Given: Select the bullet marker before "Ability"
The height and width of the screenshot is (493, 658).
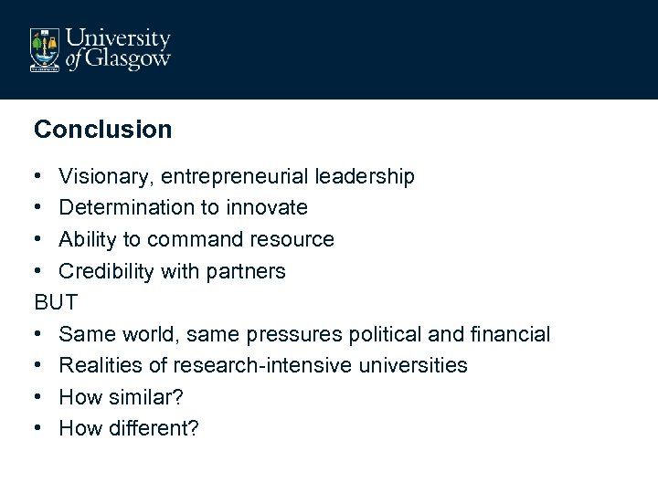Looking at the screenshot, I should [x=38, y=239].
